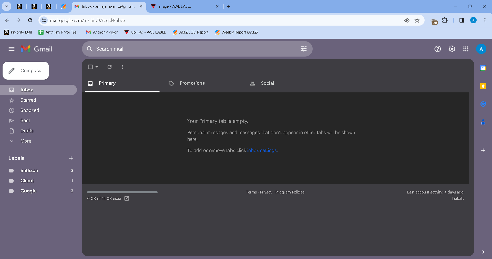Click the browser address bar URL
This screenshot has height=259, width=492.
88,20
